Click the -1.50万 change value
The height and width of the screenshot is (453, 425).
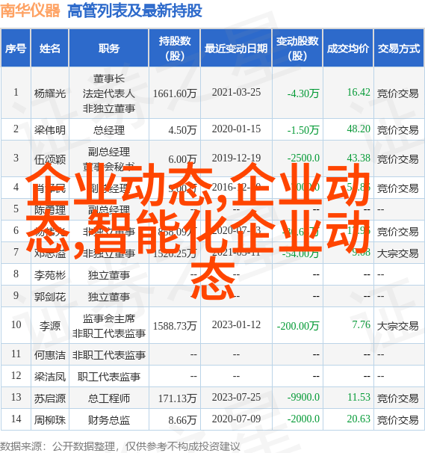tap(303, 130)
